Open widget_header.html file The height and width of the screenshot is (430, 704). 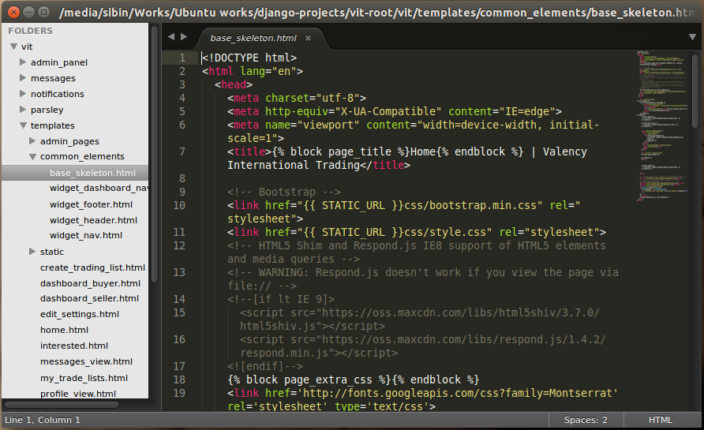tap(93, 220)
